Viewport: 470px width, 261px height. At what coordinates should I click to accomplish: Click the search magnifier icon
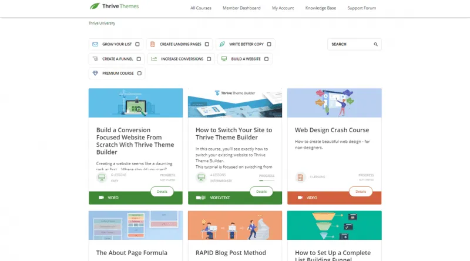[375, 44]
